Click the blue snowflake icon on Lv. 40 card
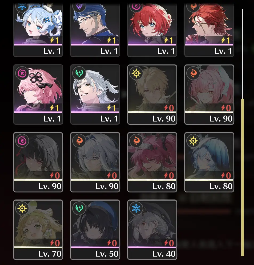This screenshot has height=265, width=254. (x=136, y=208)
